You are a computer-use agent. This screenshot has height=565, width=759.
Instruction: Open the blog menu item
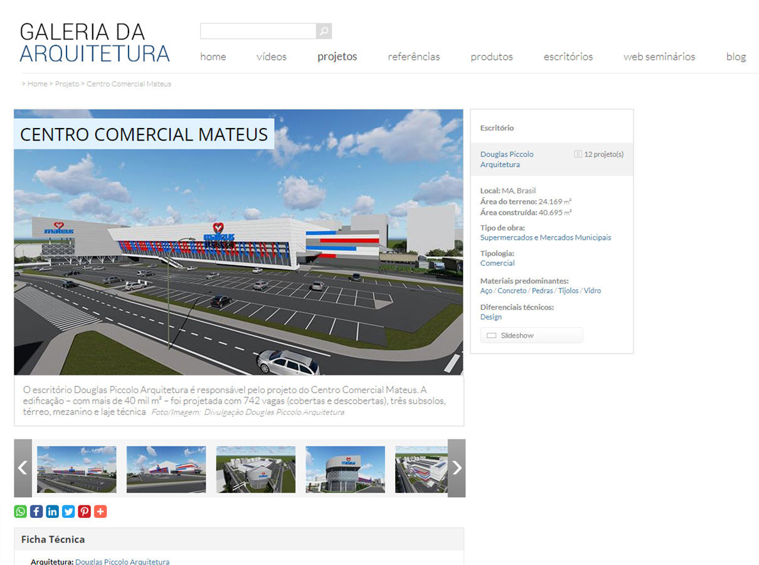click(x=736, y=56)
